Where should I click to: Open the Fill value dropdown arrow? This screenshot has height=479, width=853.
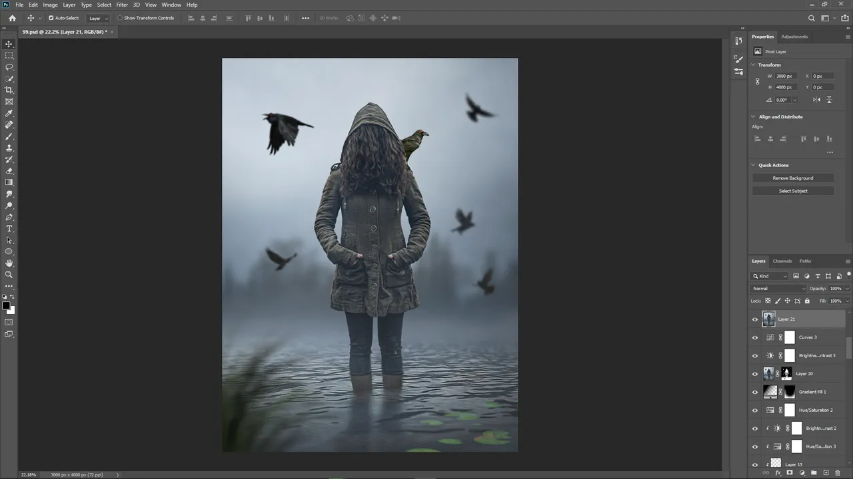(x=847, y=301)
